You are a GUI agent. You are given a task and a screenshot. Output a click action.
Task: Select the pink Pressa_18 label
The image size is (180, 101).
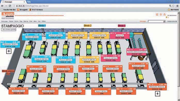tap(120, 36)
